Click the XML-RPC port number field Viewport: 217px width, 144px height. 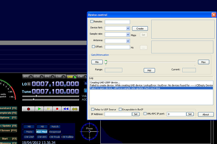(176, 114)
